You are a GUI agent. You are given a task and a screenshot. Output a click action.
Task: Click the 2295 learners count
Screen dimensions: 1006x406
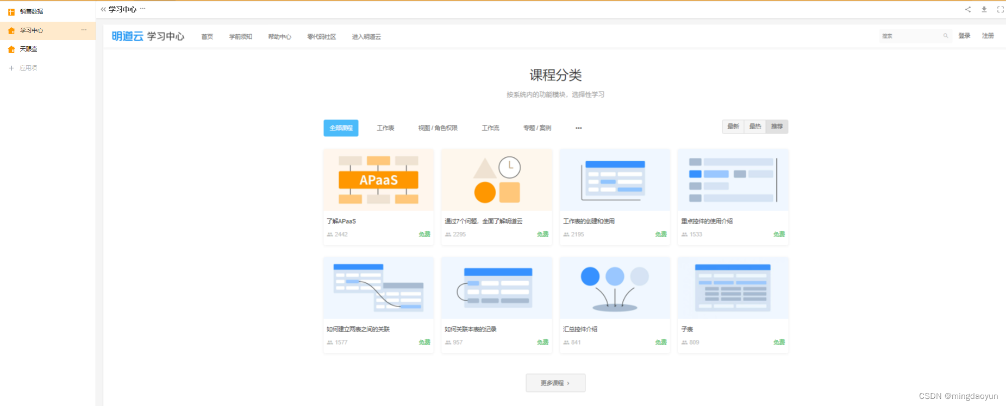[x=459, y=234]
